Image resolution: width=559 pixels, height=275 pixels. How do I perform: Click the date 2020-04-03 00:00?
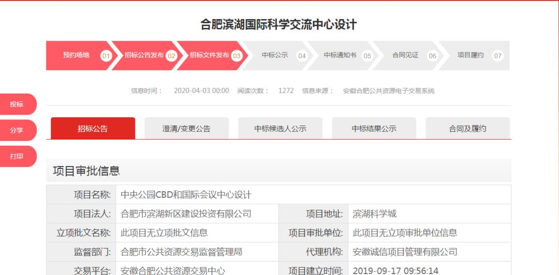201,91
